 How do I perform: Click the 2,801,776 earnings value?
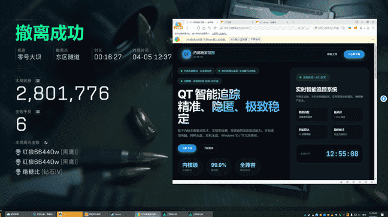(62, 93)
